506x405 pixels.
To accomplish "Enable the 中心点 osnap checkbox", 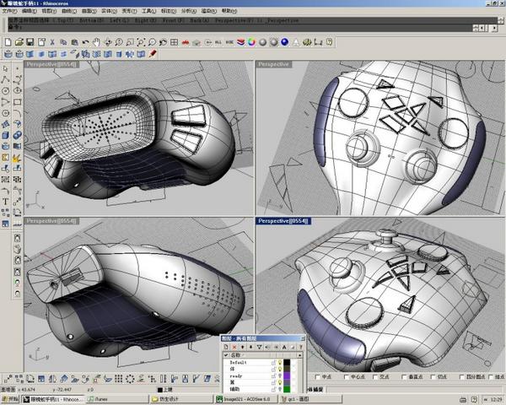I will [x=347, y=377].
